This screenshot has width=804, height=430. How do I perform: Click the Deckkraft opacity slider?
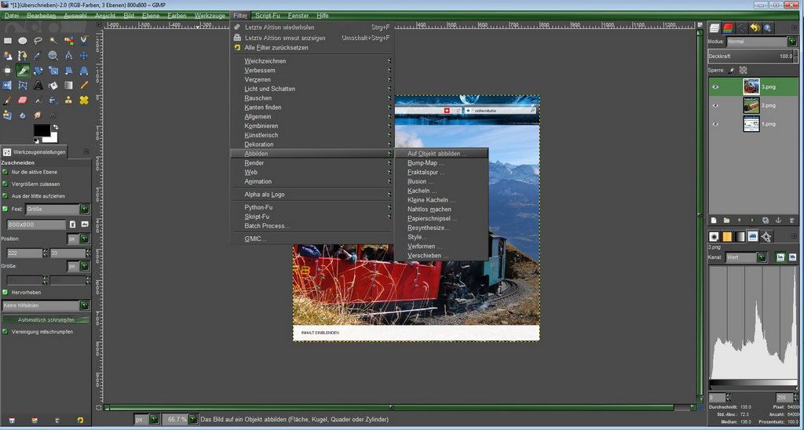(x=749, y=56)
